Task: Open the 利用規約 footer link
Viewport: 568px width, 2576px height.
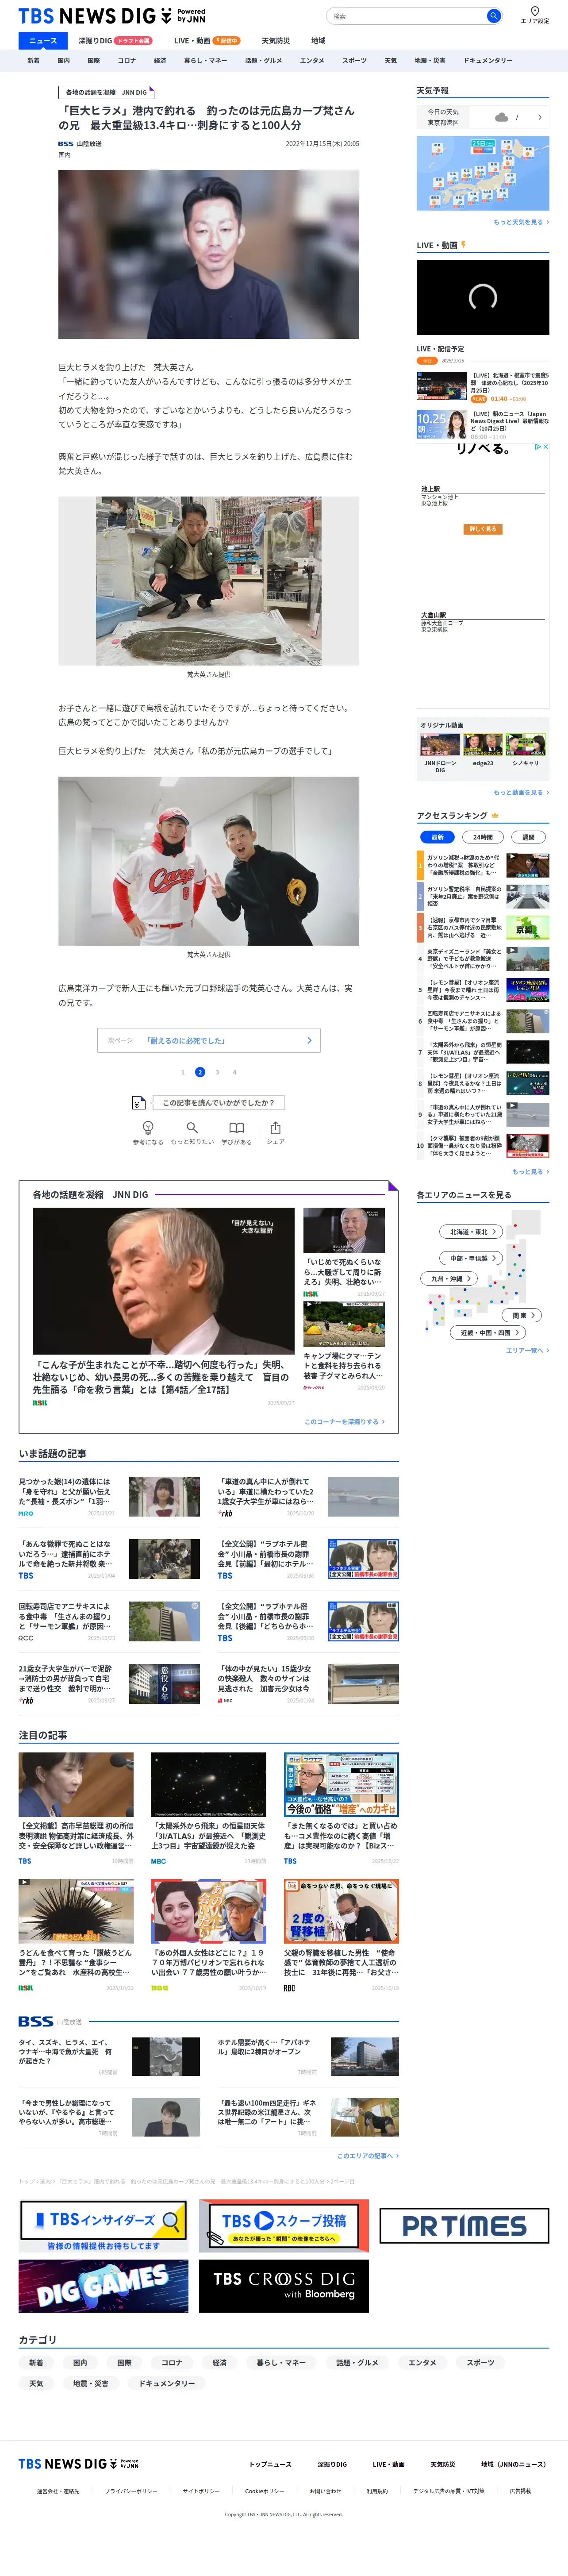Action: tap(377, 2491)
